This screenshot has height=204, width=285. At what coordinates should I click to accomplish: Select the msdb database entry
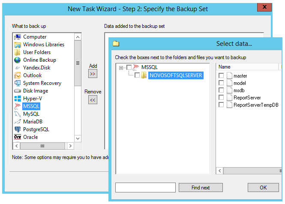point(239,90)
